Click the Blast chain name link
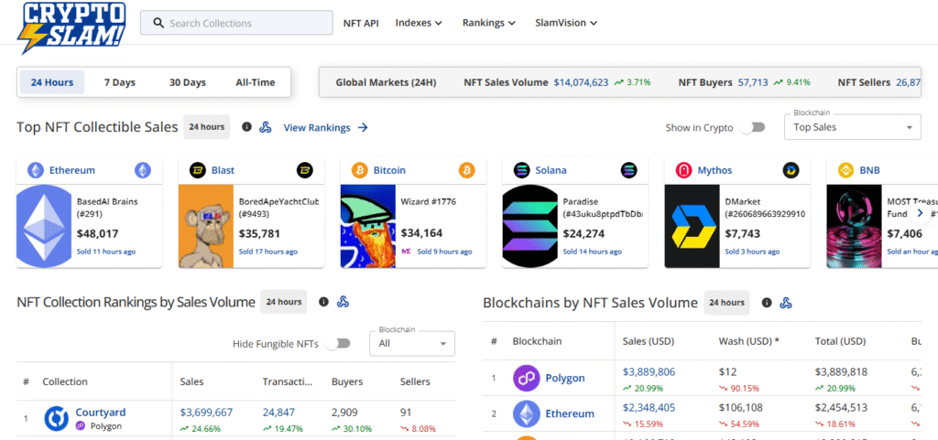938x440 pixels. coord(224,170)
